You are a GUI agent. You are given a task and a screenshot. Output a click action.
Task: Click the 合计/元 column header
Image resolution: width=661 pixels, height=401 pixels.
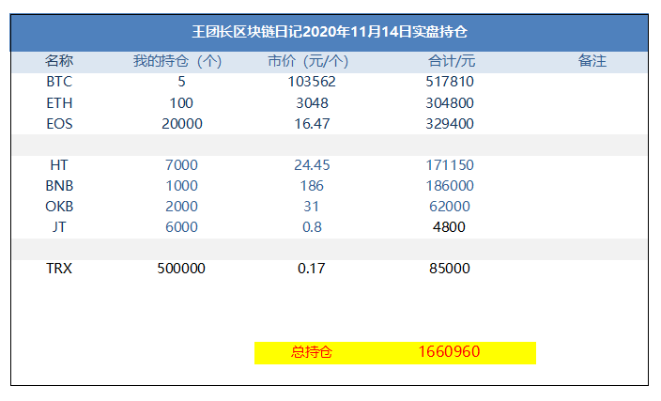(x=452, y=61)
